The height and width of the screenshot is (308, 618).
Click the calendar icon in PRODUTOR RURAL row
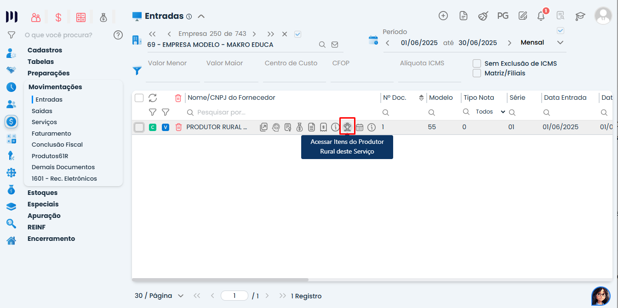360,127
